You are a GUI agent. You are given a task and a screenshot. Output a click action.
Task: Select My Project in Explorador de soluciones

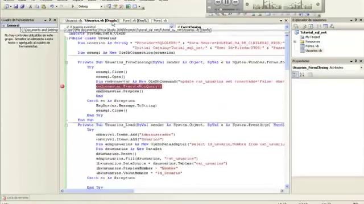[x=312, y=37]
